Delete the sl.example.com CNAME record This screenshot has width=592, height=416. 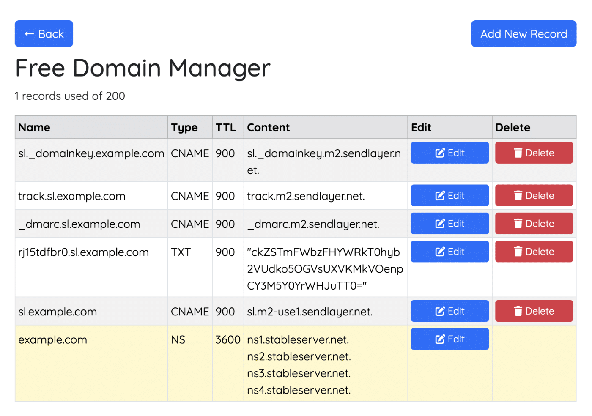(534, 311)
